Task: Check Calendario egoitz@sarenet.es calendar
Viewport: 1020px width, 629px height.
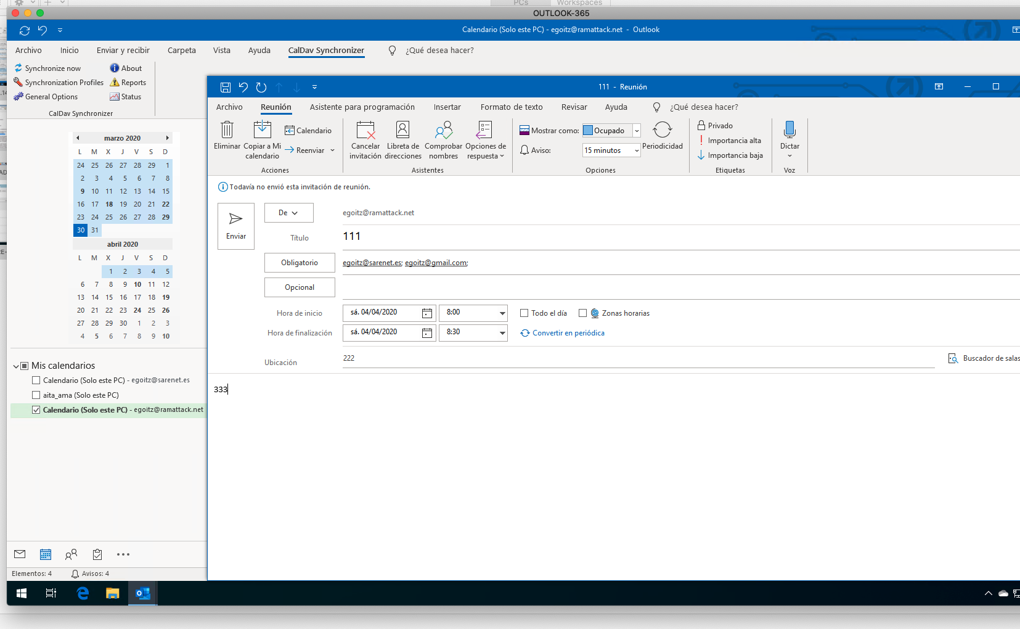Action: click(36, 380)
